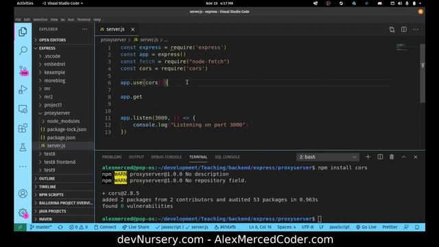Open the Testing flask view
439x247 pixels.
click(23, 148)
